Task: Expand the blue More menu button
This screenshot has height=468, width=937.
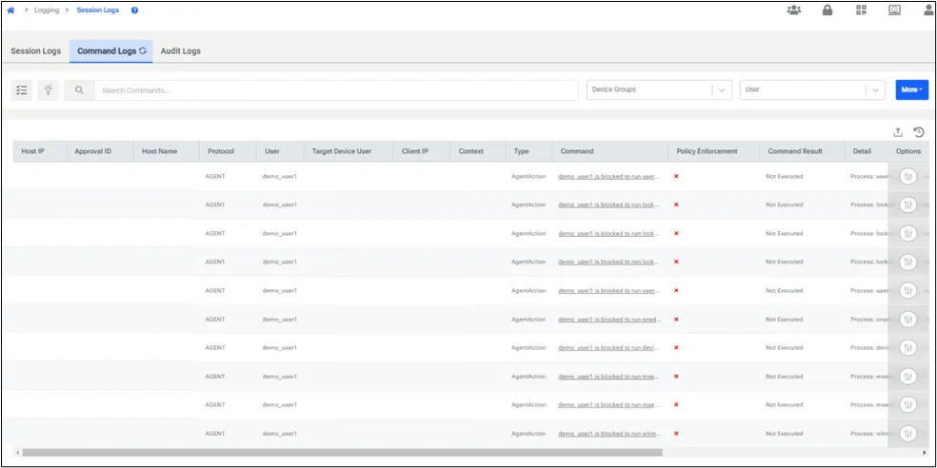Action: (912, 90)
